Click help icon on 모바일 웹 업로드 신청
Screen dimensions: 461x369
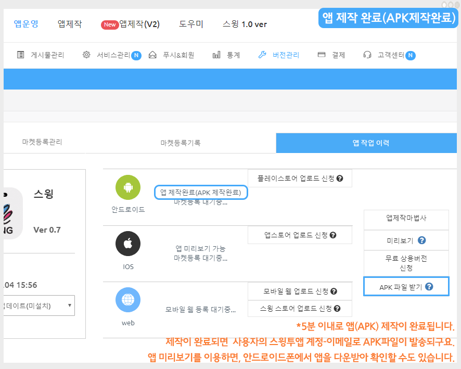[334, 291]
